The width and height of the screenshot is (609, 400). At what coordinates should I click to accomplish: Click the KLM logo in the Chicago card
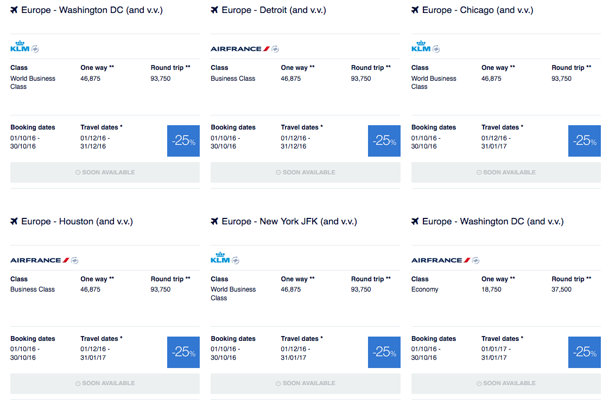tap(421, 47)
